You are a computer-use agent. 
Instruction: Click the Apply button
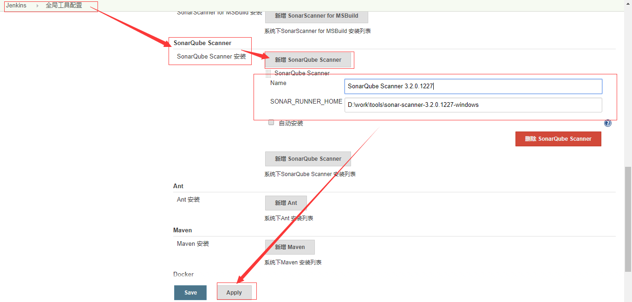235,292
